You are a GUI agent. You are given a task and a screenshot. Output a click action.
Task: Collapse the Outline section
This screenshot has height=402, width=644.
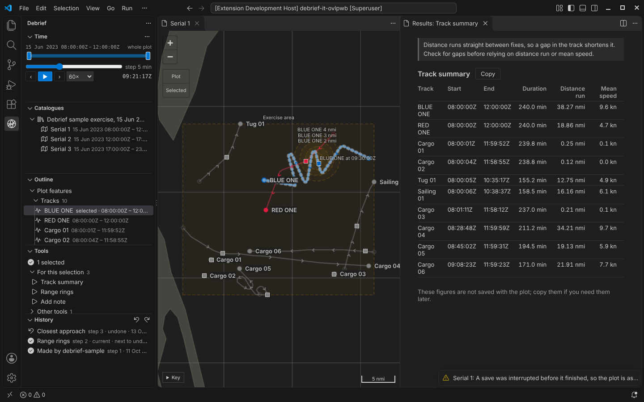[30, 180]
